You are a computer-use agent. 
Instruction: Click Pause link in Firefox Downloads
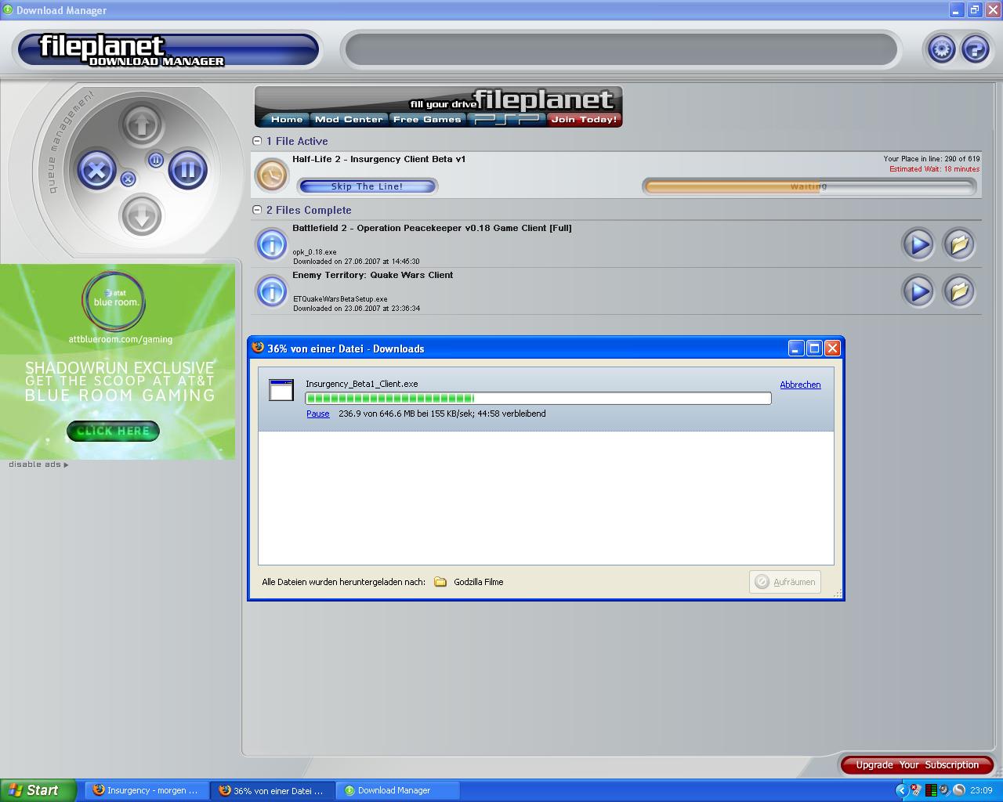318,414
